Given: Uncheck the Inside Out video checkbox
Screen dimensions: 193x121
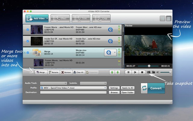Looking at the screenshot, I should pos(28,41).
